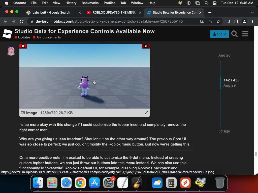Open the Chrome File menu

[34, 3]
